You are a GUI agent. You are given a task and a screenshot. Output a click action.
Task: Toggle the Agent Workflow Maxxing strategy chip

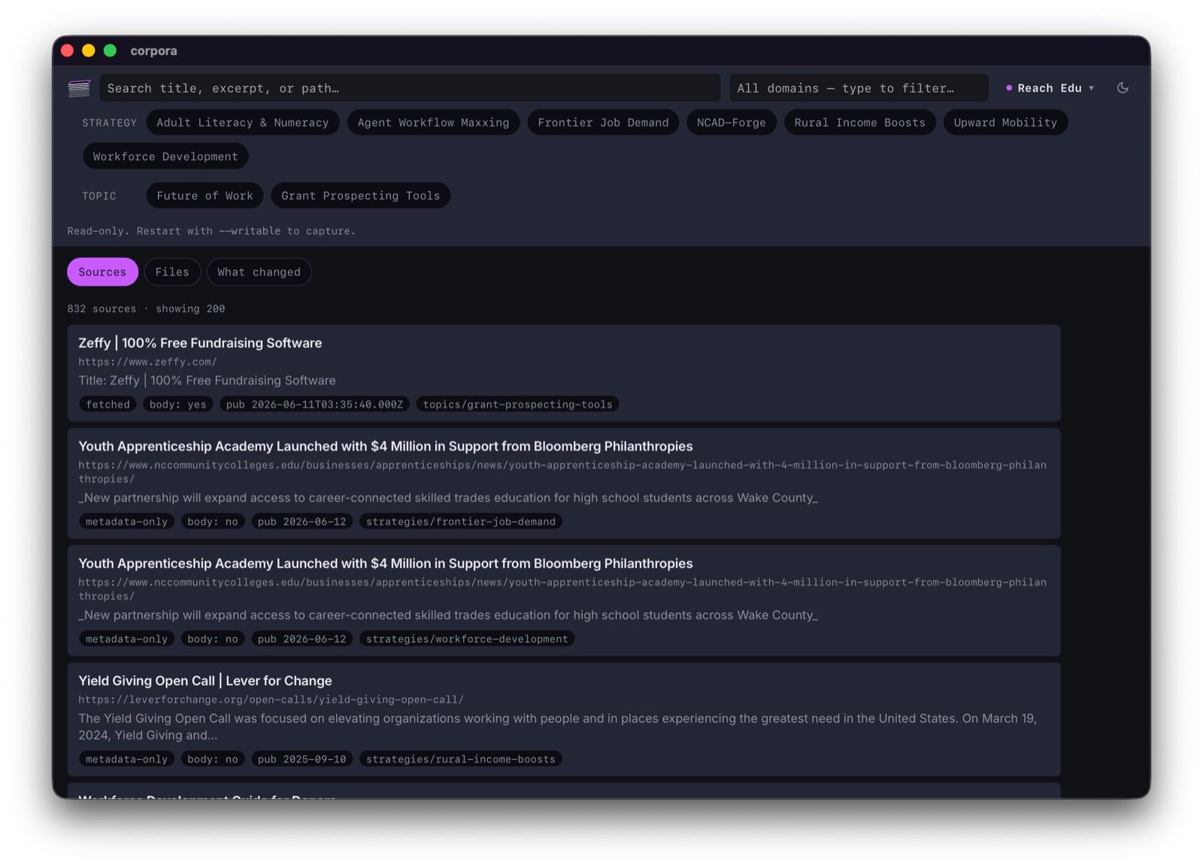pos(433,123)
